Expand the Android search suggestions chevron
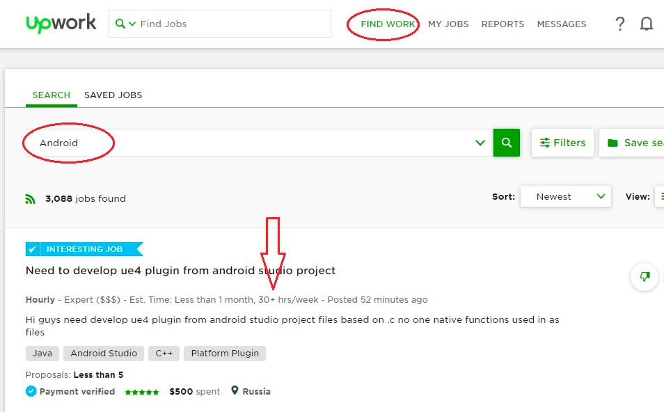 tap(480, 143)
